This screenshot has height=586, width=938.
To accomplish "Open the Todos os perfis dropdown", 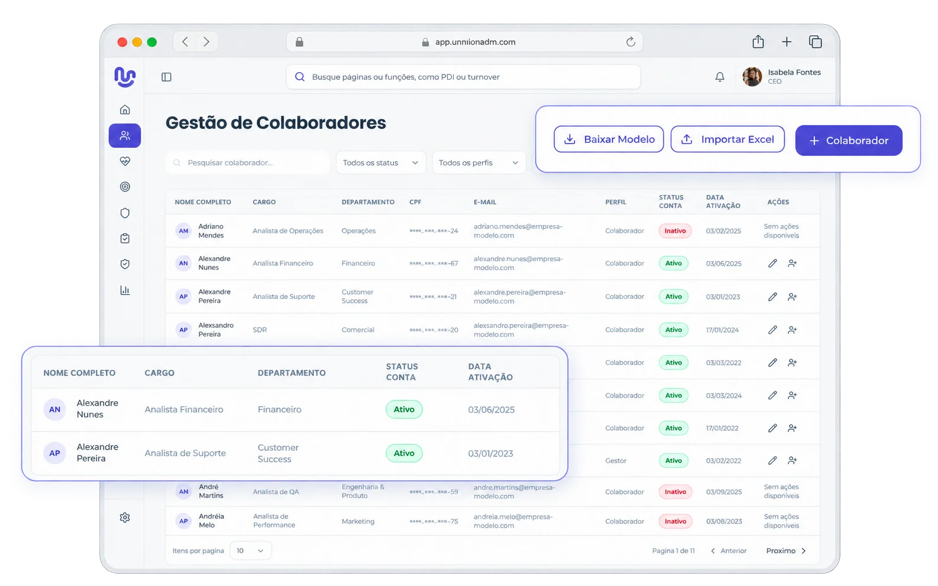I will pyautogui.click(x=478, y=162).
